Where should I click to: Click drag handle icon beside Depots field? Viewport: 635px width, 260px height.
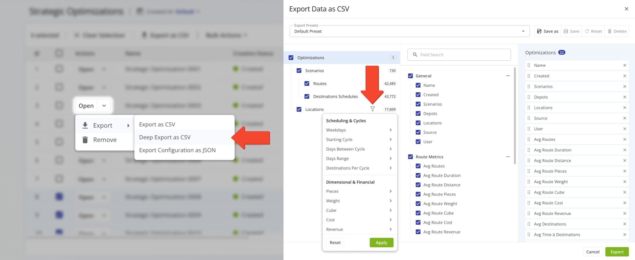pyautogui.click(x=529, y=97)
